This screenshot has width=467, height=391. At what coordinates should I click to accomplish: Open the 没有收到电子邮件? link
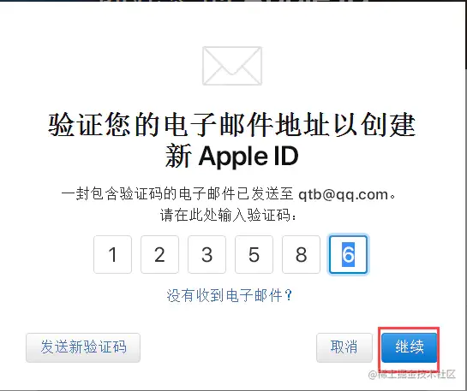(x=230, y=295)
